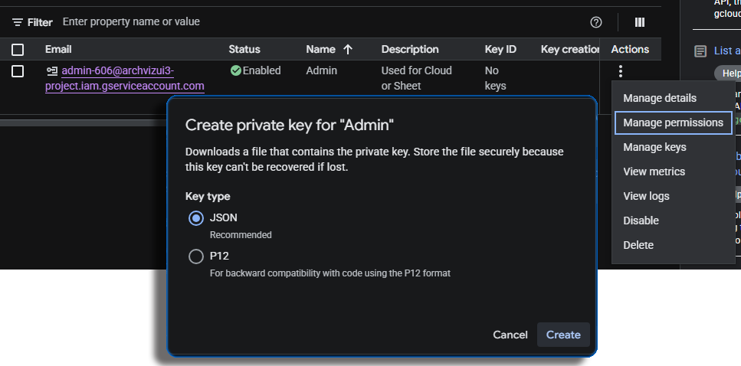Select Delete in the actions menu
741x366 pixels.
pyautogui.click(x=638, y=245)
